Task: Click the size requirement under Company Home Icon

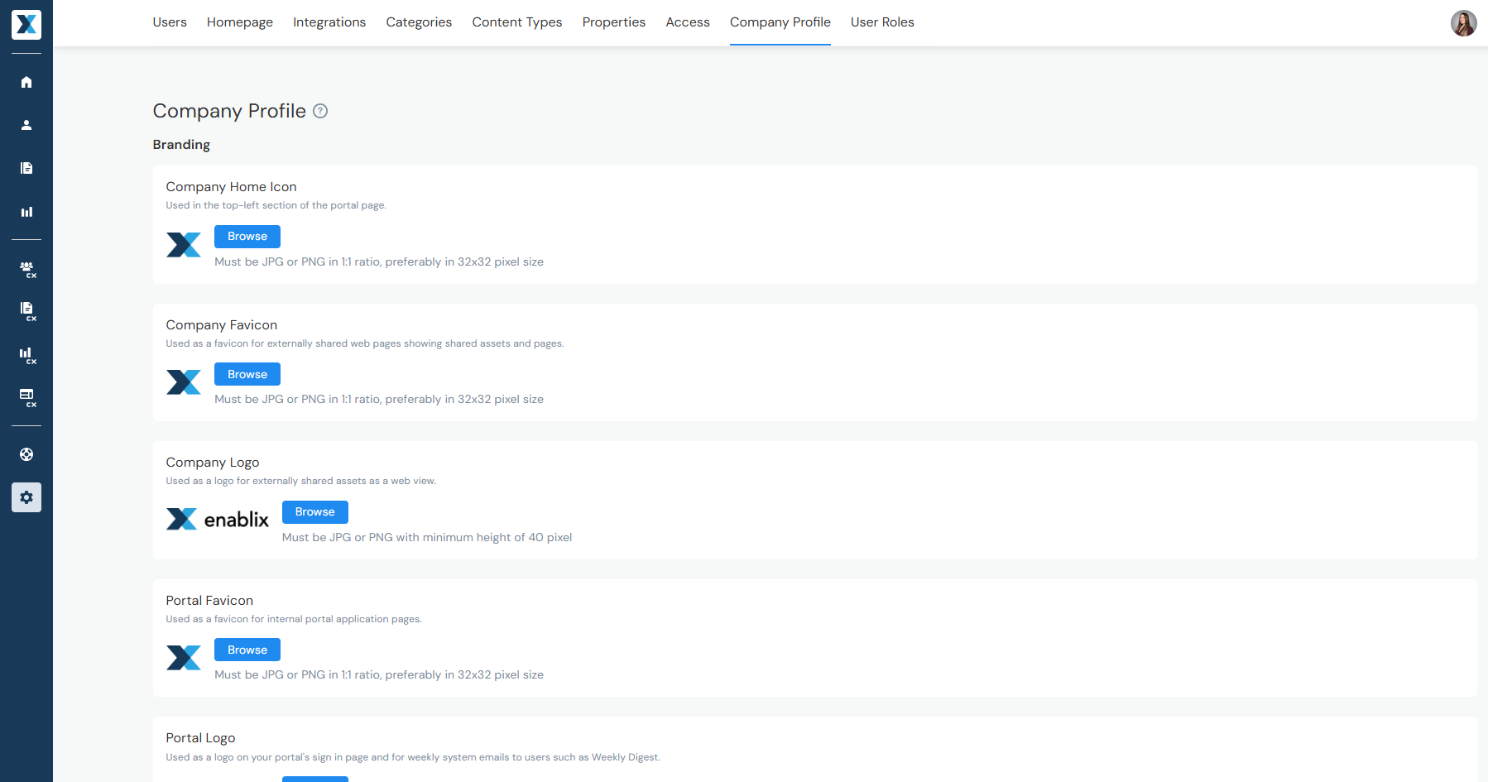Action: (379, 261)
